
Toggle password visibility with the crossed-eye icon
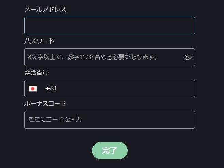[x=187, y=57]
